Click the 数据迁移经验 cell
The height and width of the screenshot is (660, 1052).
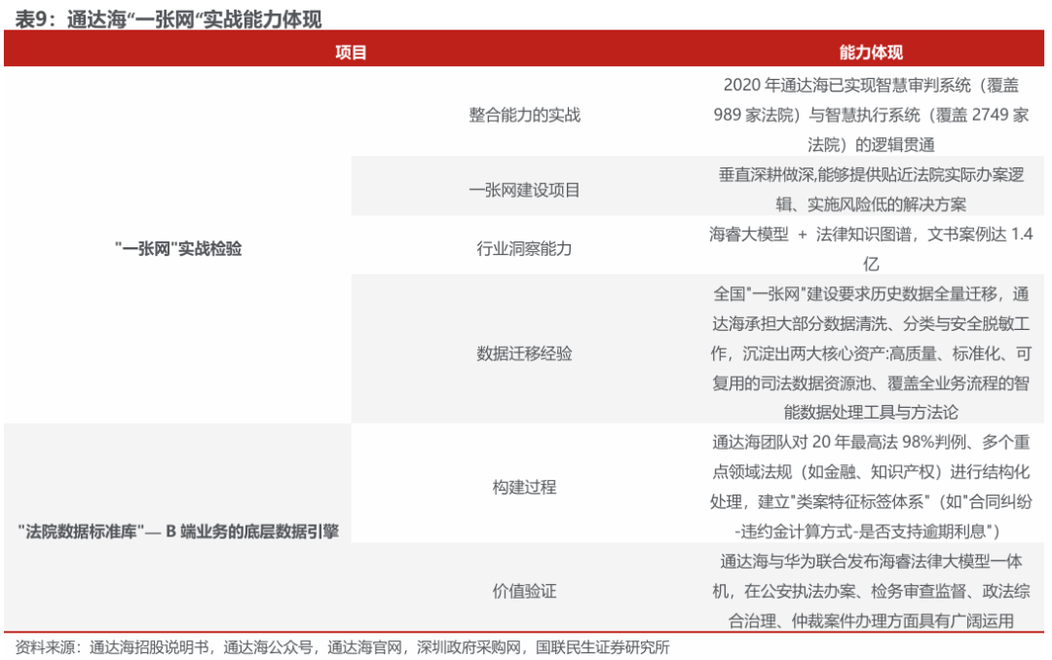click(x=524, y=353)
